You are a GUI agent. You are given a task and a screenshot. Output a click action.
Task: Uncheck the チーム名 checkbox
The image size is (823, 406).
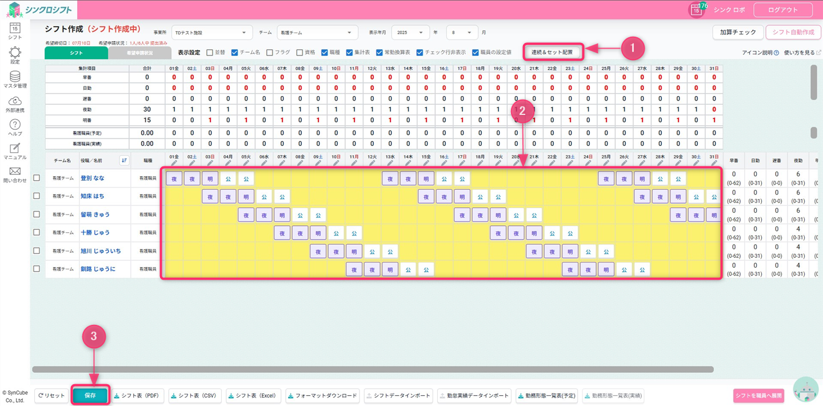click(x=234, y=53)
